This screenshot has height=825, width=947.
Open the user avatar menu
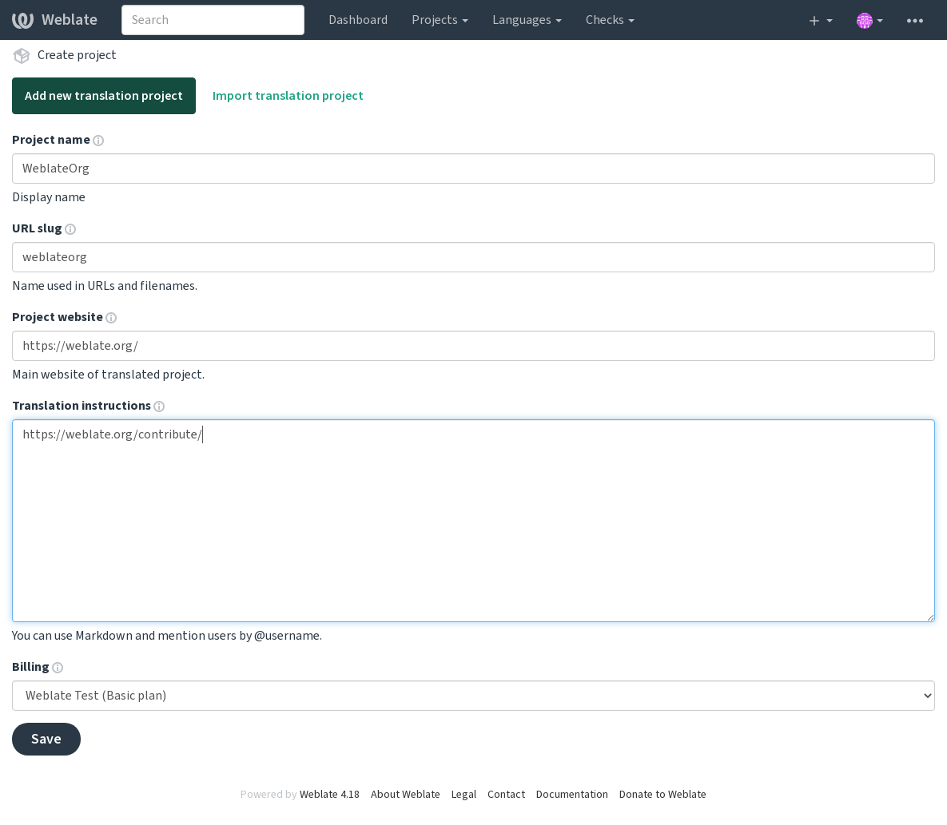pos(869,21)
